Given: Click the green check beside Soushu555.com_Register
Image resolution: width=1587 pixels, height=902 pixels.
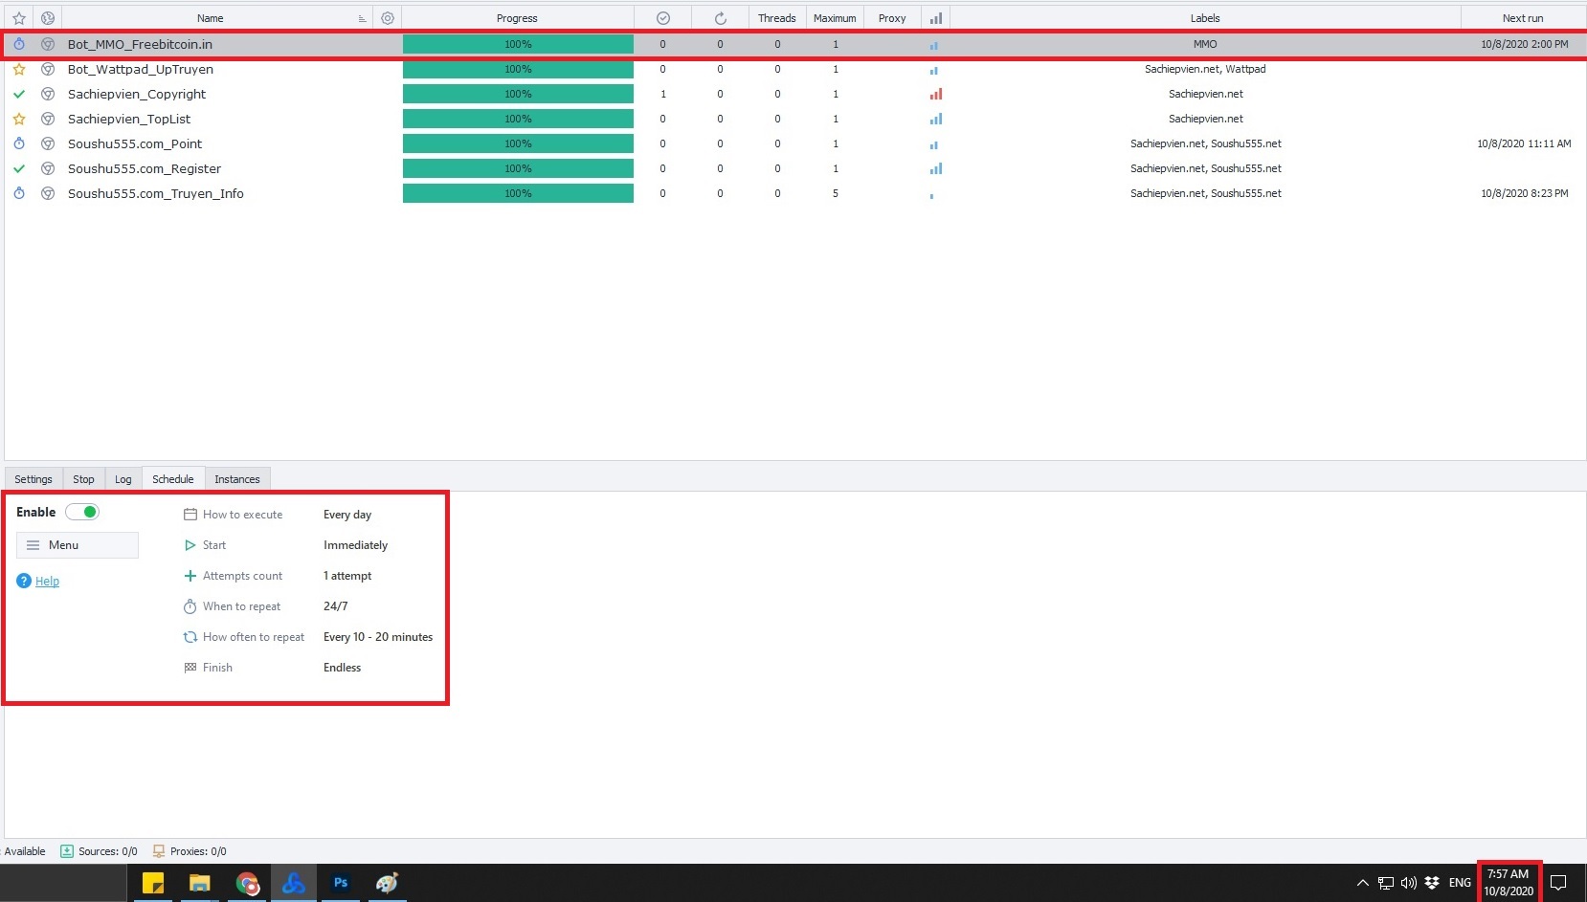Looking at the screenshot, I should tap(19, 168).
